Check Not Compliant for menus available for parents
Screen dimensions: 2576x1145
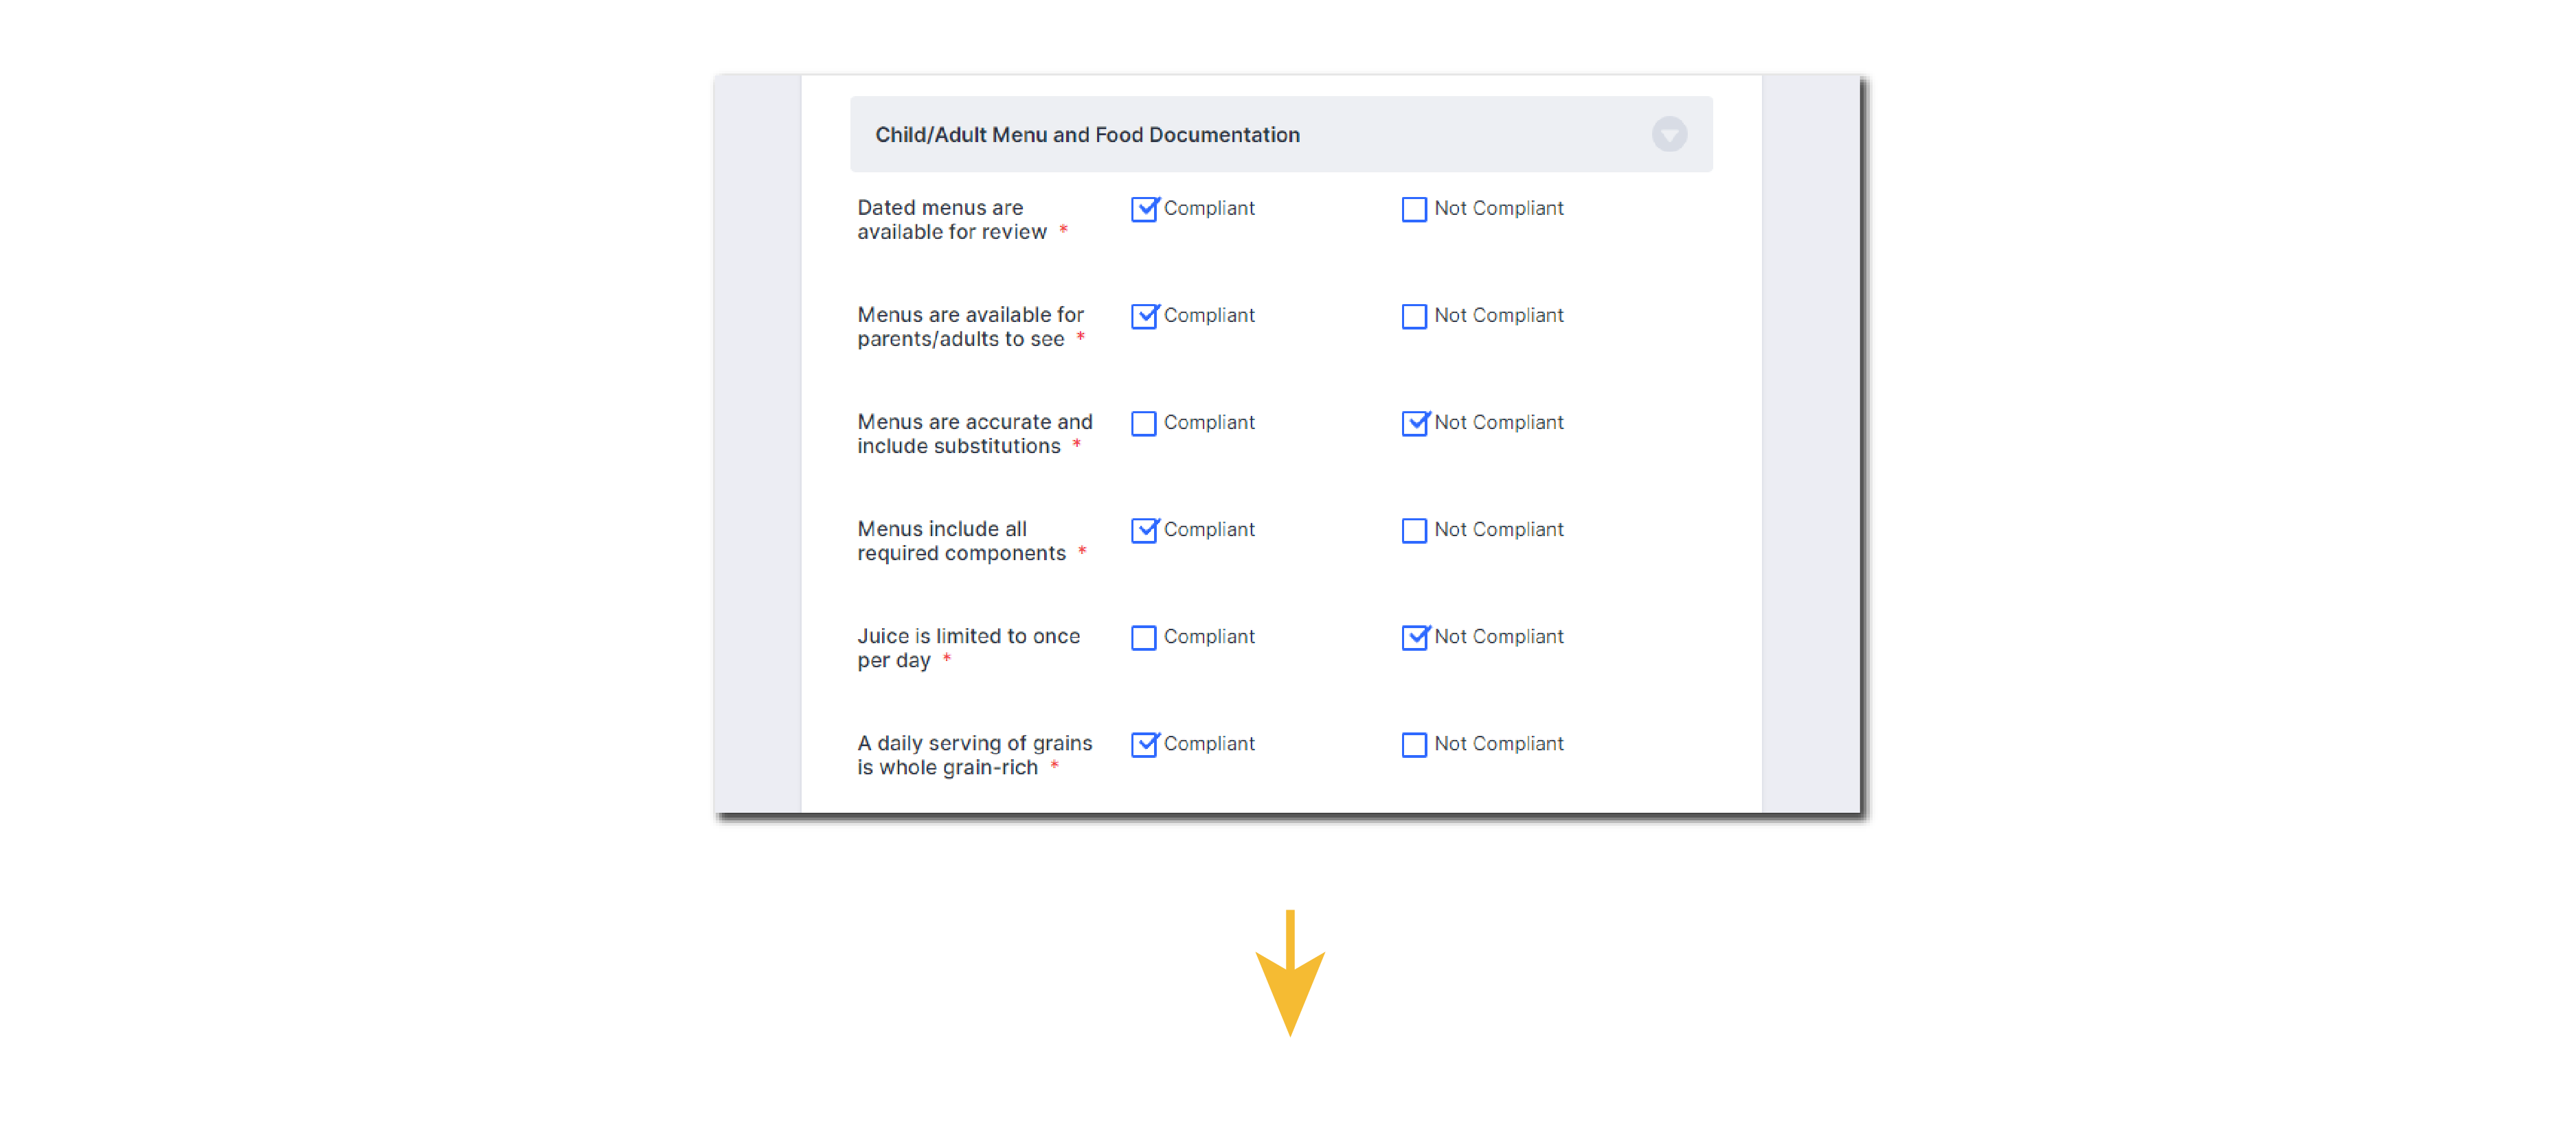pos(1413,316)
